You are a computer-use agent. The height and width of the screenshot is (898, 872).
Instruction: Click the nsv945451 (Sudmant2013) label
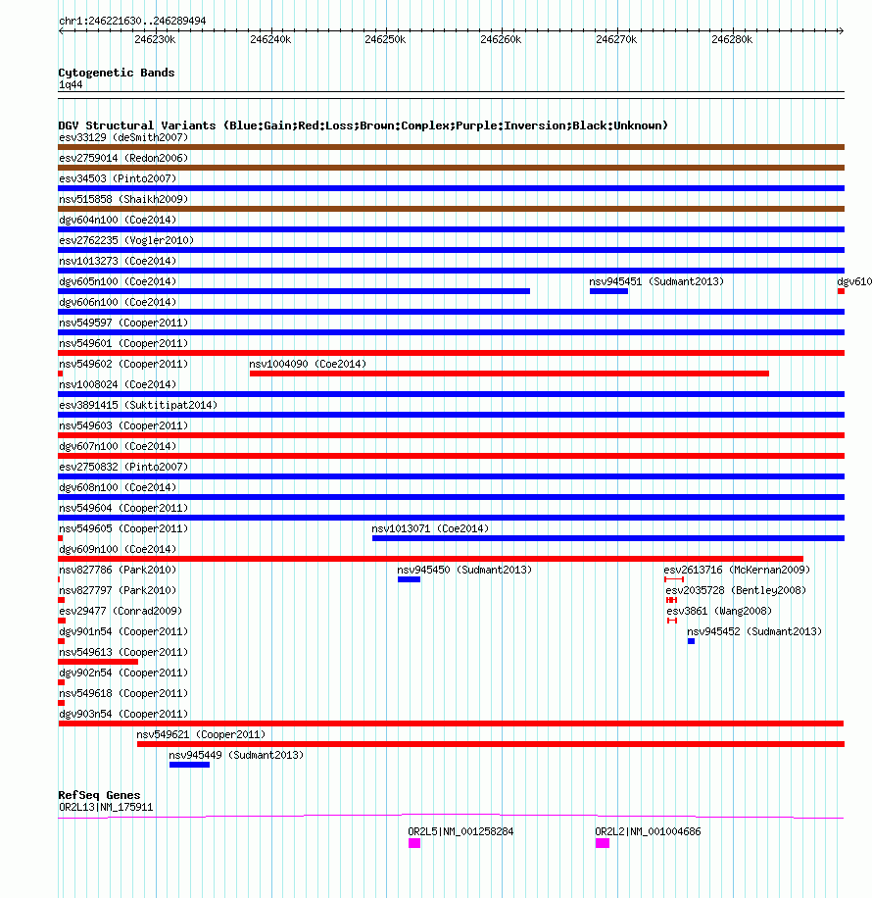(656, 281)
